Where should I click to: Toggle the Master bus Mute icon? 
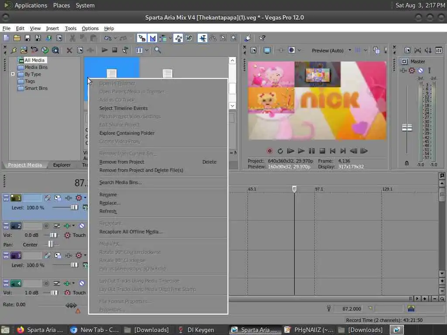(420, 70)
